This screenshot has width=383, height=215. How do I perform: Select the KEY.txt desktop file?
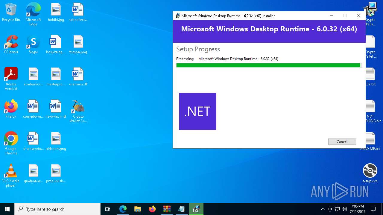coord(370,77)
